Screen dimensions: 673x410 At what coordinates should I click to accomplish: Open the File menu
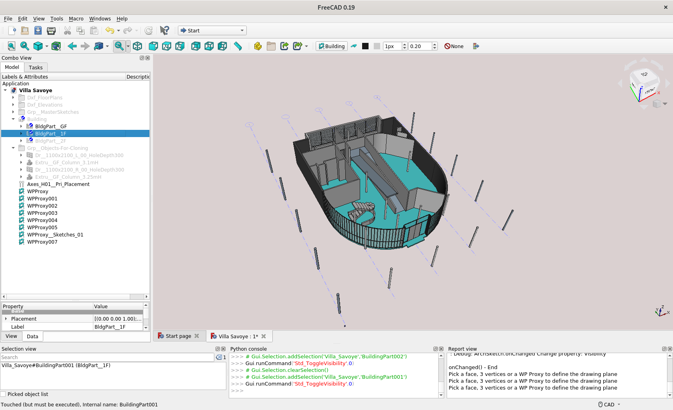tap(8, 19)
